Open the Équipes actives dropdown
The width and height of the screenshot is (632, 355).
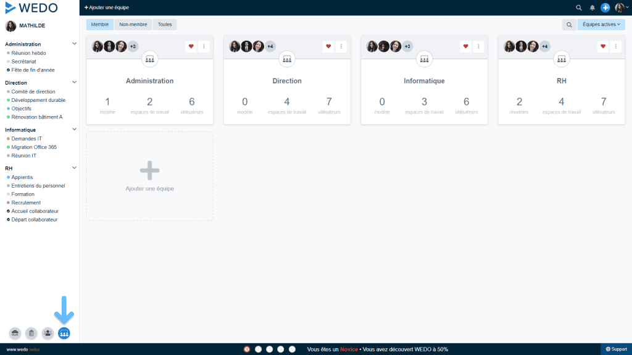(601, 25)
